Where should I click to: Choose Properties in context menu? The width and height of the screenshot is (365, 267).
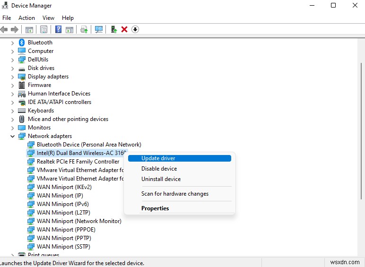[180, 208]
